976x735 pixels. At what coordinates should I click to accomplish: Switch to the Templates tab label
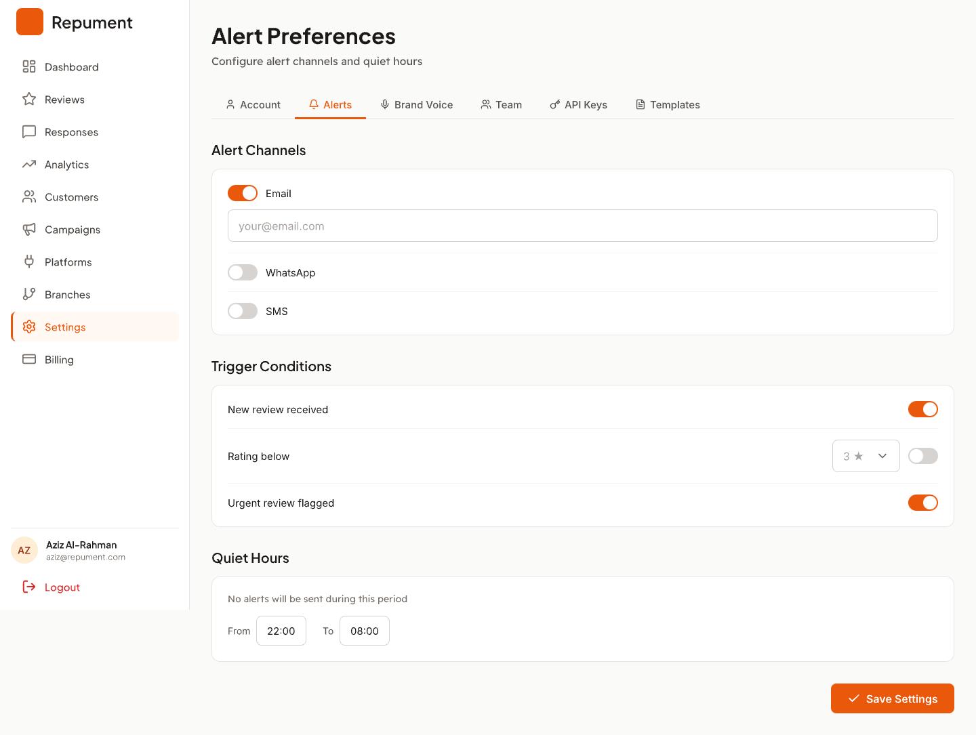coord(675,105)
